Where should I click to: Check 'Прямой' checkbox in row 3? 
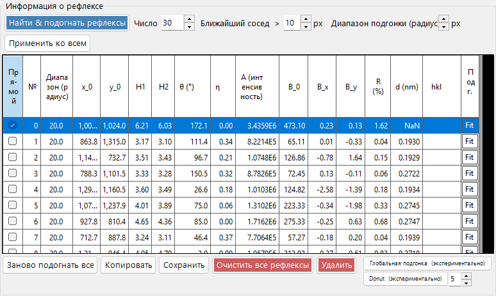[x=12, y=173]
